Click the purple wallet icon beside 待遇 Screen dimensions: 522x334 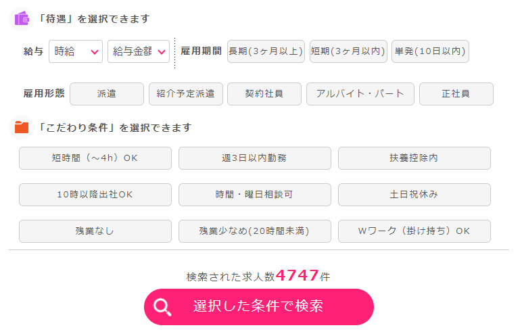pos(22,19)
